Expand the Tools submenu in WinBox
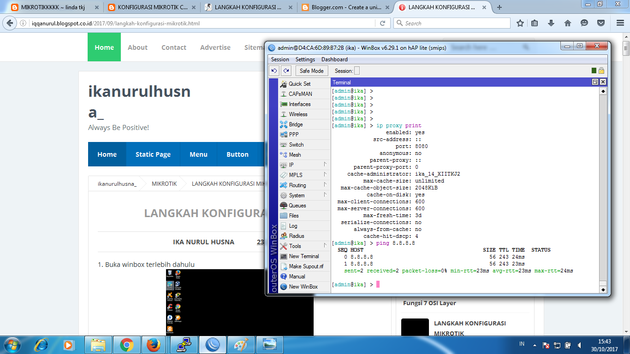630x354 pixels. tap(304, 246)
